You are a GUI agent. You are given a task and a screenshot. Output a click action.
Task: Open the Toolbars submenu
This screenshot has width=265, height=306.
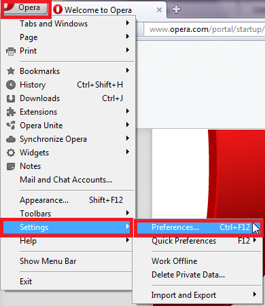68,213
